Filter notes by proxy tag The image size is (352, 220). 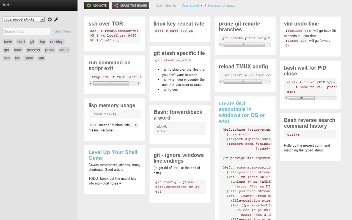click(50, 50)
